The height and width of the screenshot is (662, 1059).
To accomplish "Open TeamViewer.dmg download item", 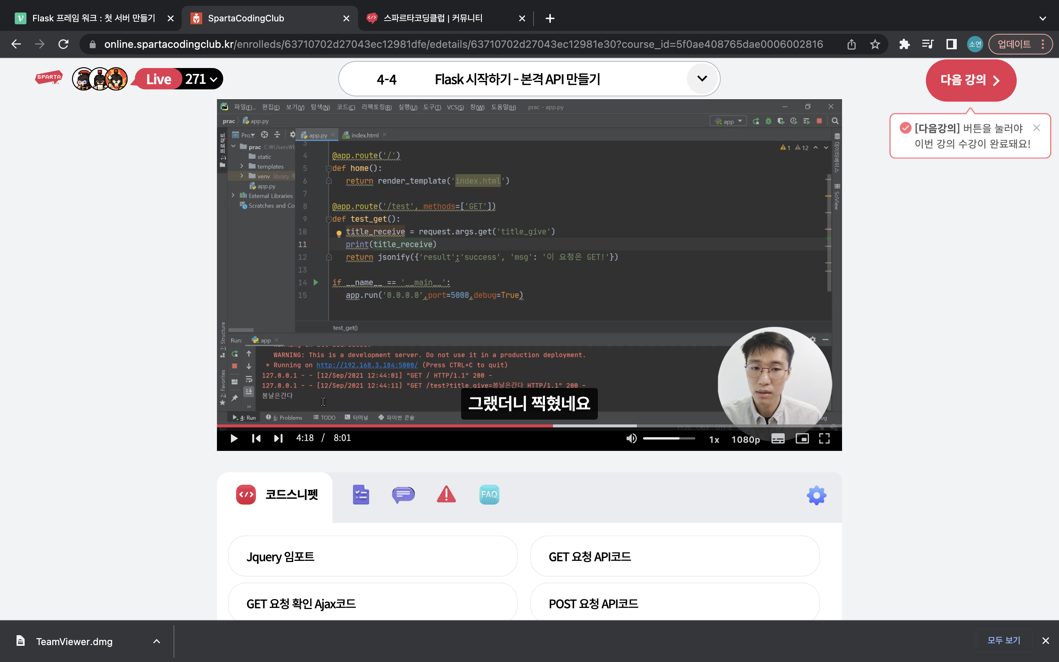I will click(74, 641).
